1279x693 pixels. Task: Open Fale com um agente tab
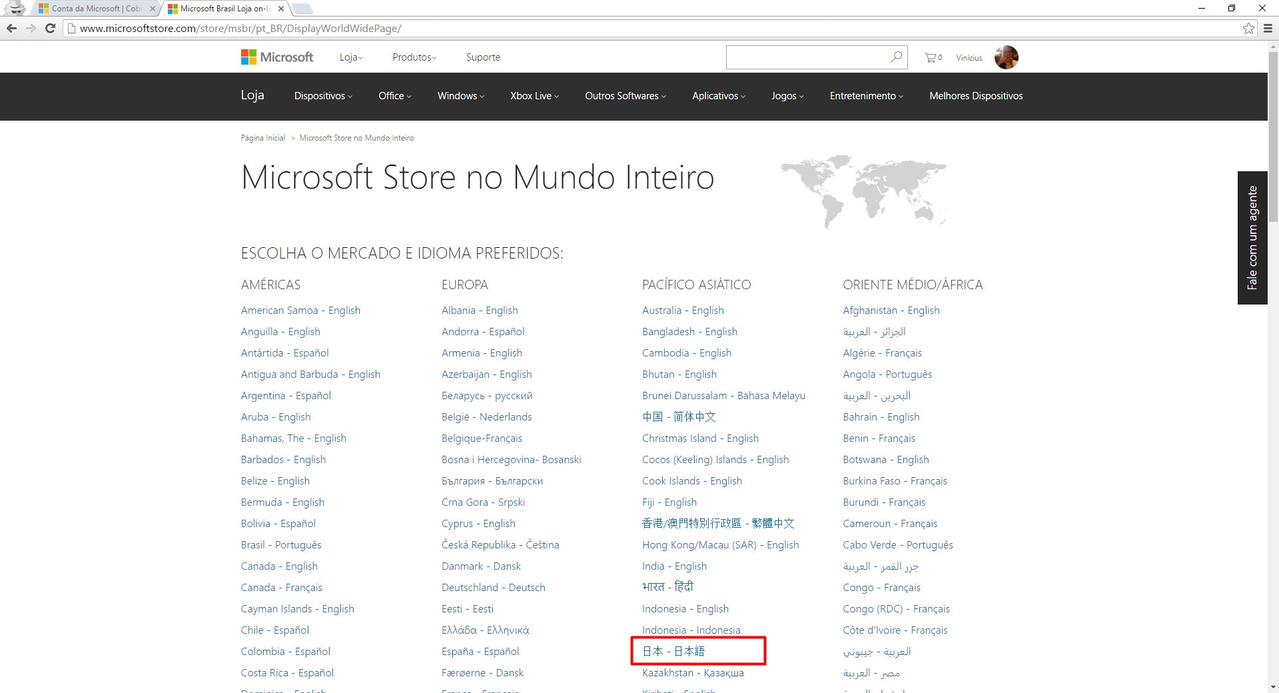(x=1252, y=238)
